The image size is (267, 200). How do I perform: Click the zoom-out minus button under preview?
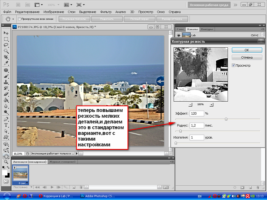click(x=191, y=105)
